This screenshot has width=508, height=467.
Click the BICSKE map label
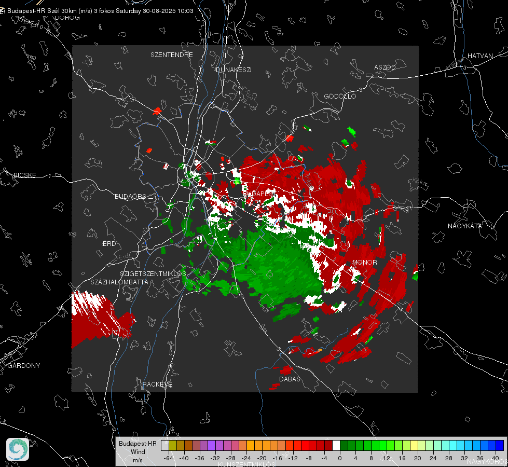(25, 175)
